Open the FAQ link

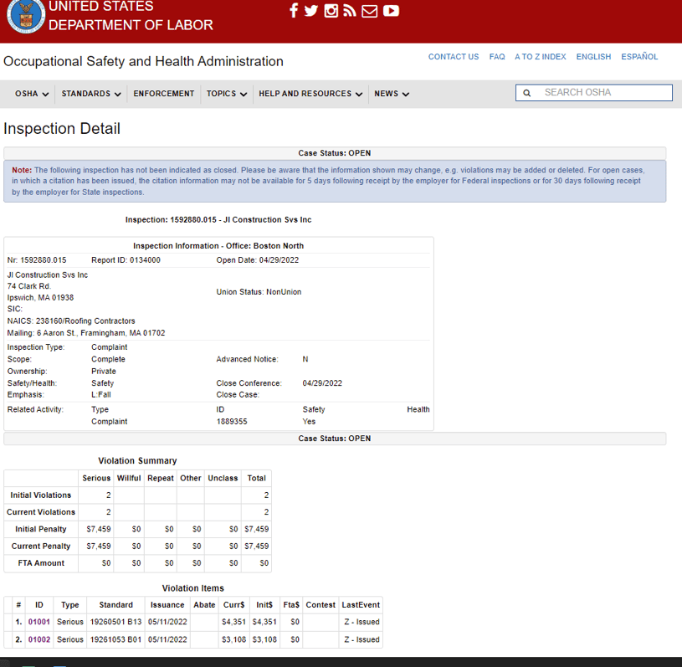pos(497,57)
